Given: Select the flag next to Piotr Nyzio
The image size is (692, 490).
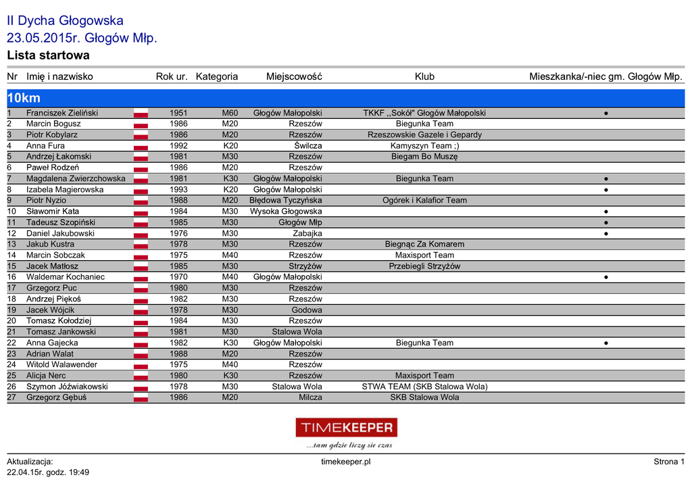Looking at the screenshot, I should coord(141,201).
